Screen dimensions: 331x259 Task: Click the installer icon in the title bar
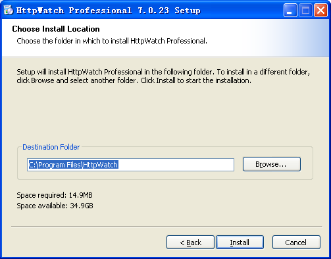point(9,10)
